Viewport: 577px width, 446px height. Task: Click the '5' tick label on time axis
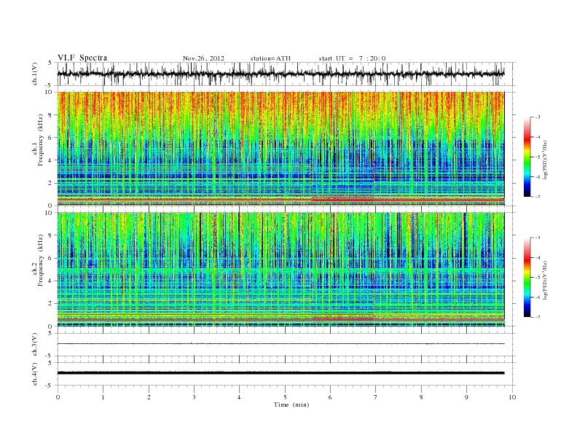[x=285, y=397]
